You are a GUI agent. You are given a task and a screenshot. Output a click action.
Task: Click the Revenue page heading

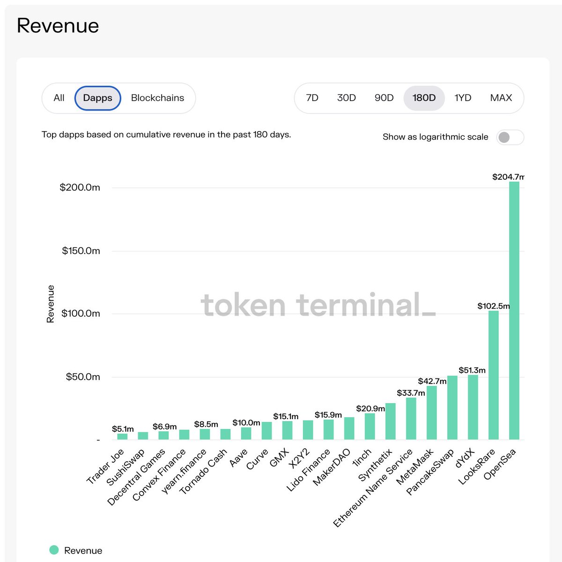[58, 25]
